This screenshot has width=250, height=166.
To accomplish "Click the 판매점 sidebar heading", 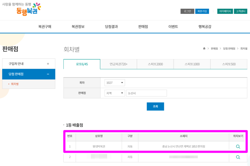I will tap(10, 49).
